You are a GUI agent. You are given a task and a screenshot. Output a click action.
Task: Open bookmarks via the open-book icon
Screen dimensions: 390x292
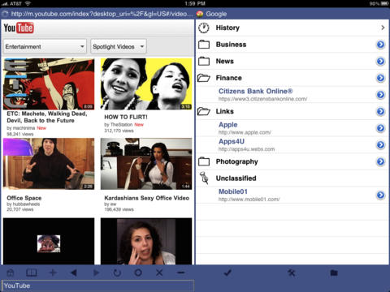32,273
